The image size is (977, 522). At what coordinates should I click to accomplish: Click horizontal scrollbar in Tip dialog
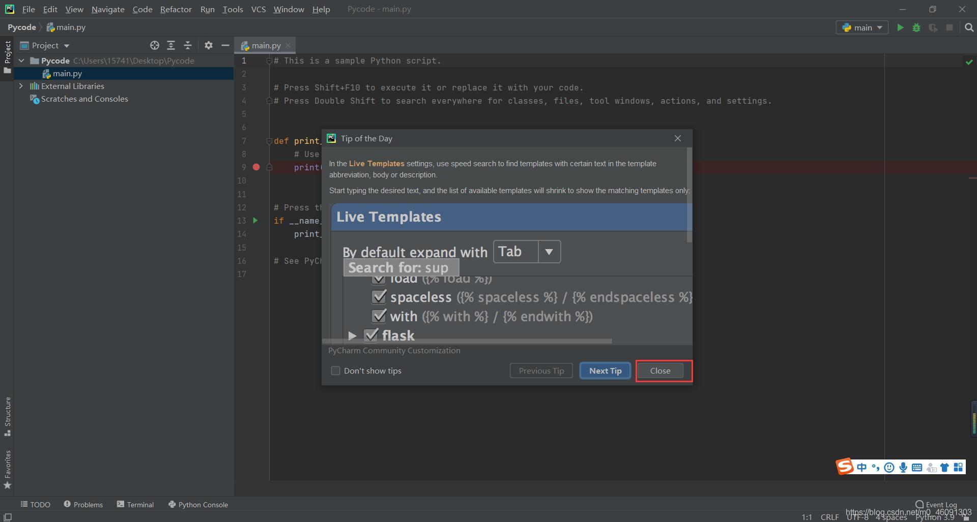[x=467, y=341]
